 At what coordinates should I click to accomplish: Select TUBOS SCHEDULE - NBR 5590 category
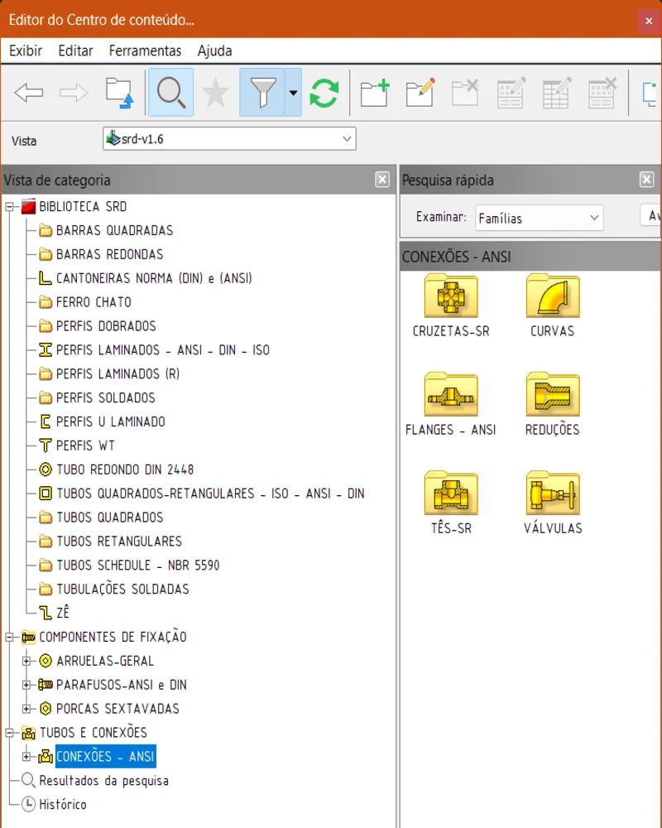point(137,566)
